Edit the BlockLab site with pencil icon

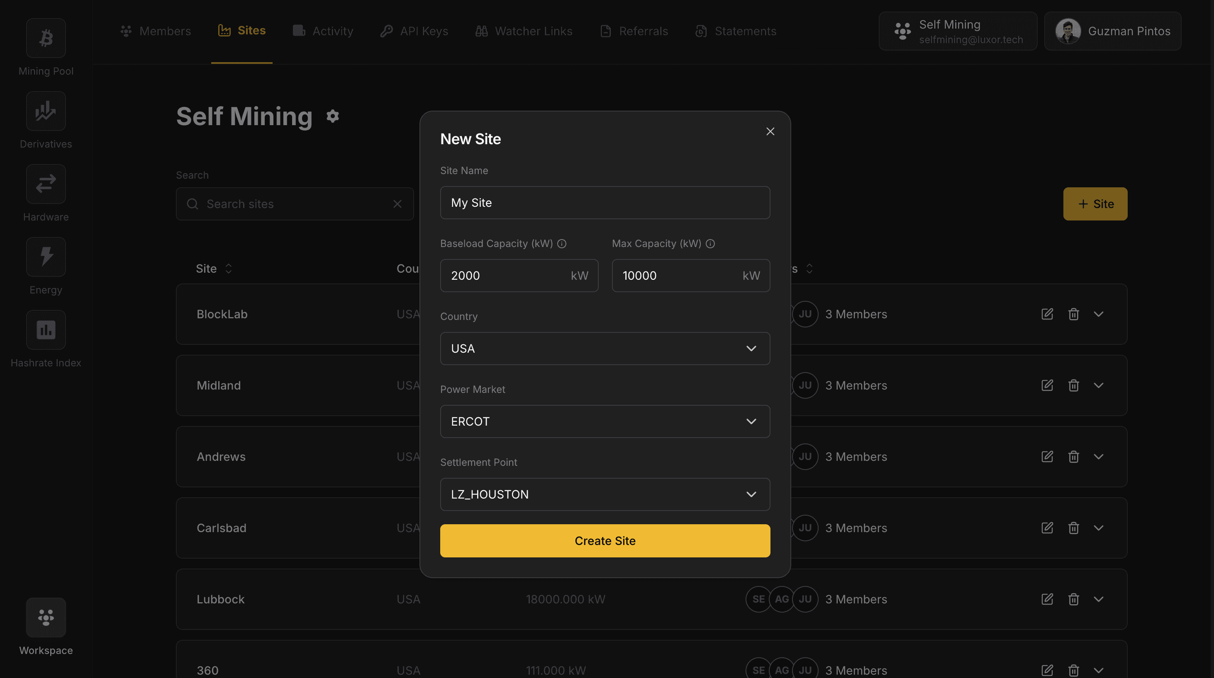point(1047,314)
